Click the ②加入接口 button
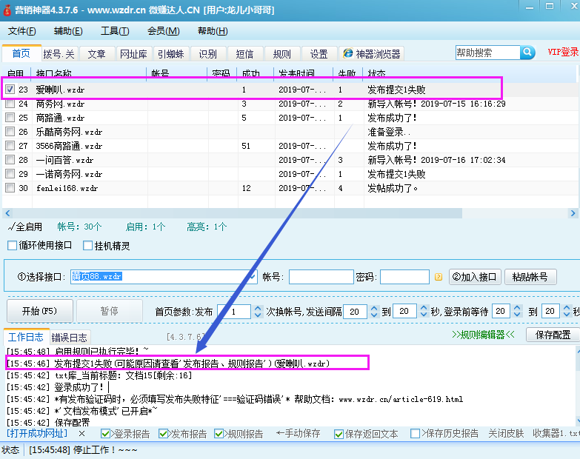Image resolution: width=580 pixels, height=459 pixels. tap(475, 277)
